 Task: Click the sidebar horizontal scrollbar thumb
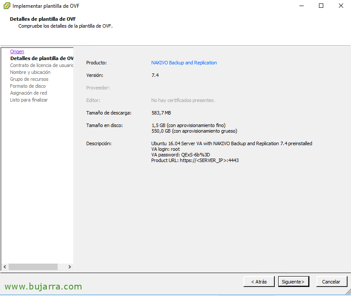click(33, 267)
